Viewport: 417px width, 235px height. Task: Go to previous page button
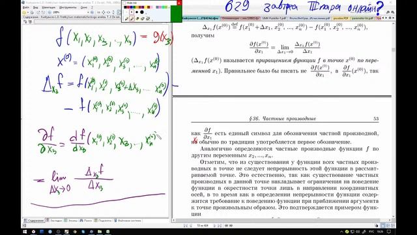click(x=191, y=226)
